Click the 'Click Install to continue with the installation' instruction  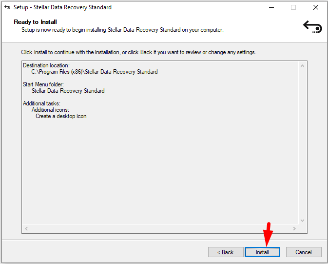139,52
